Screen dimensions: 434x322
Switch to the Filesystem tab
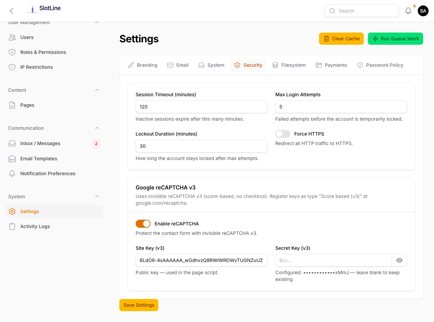click(289, 65)
